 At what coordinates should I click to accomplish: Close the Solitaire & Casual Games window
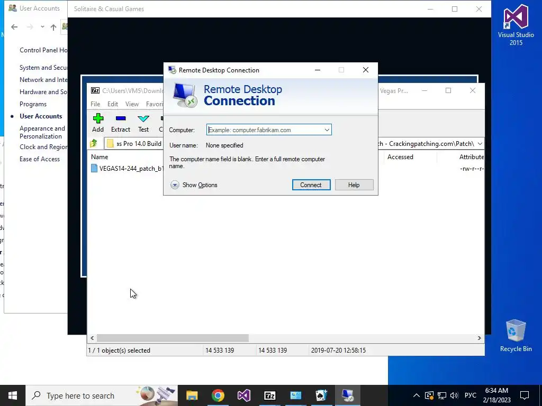478,9
